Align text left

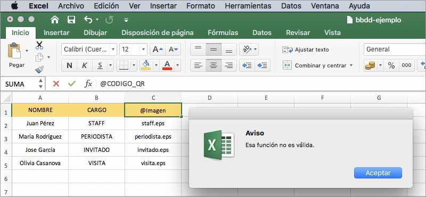pos(198,65)
